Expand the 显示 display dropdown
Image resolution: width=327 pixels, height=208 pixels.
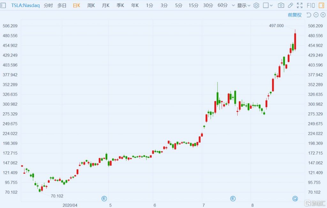(244, 5)
